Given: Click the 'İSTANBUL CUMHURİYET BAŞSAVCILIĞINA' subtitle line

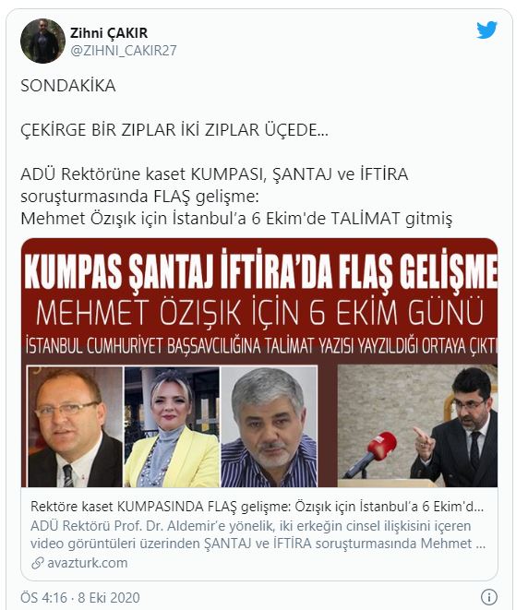Looking at the screenshot, I should 261,346.
